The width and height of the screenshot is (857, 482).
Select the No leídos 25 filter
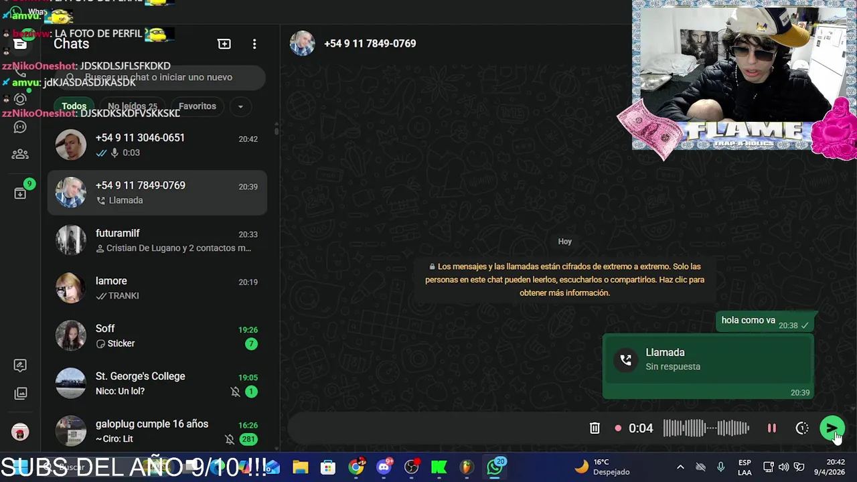pos(132,106)
